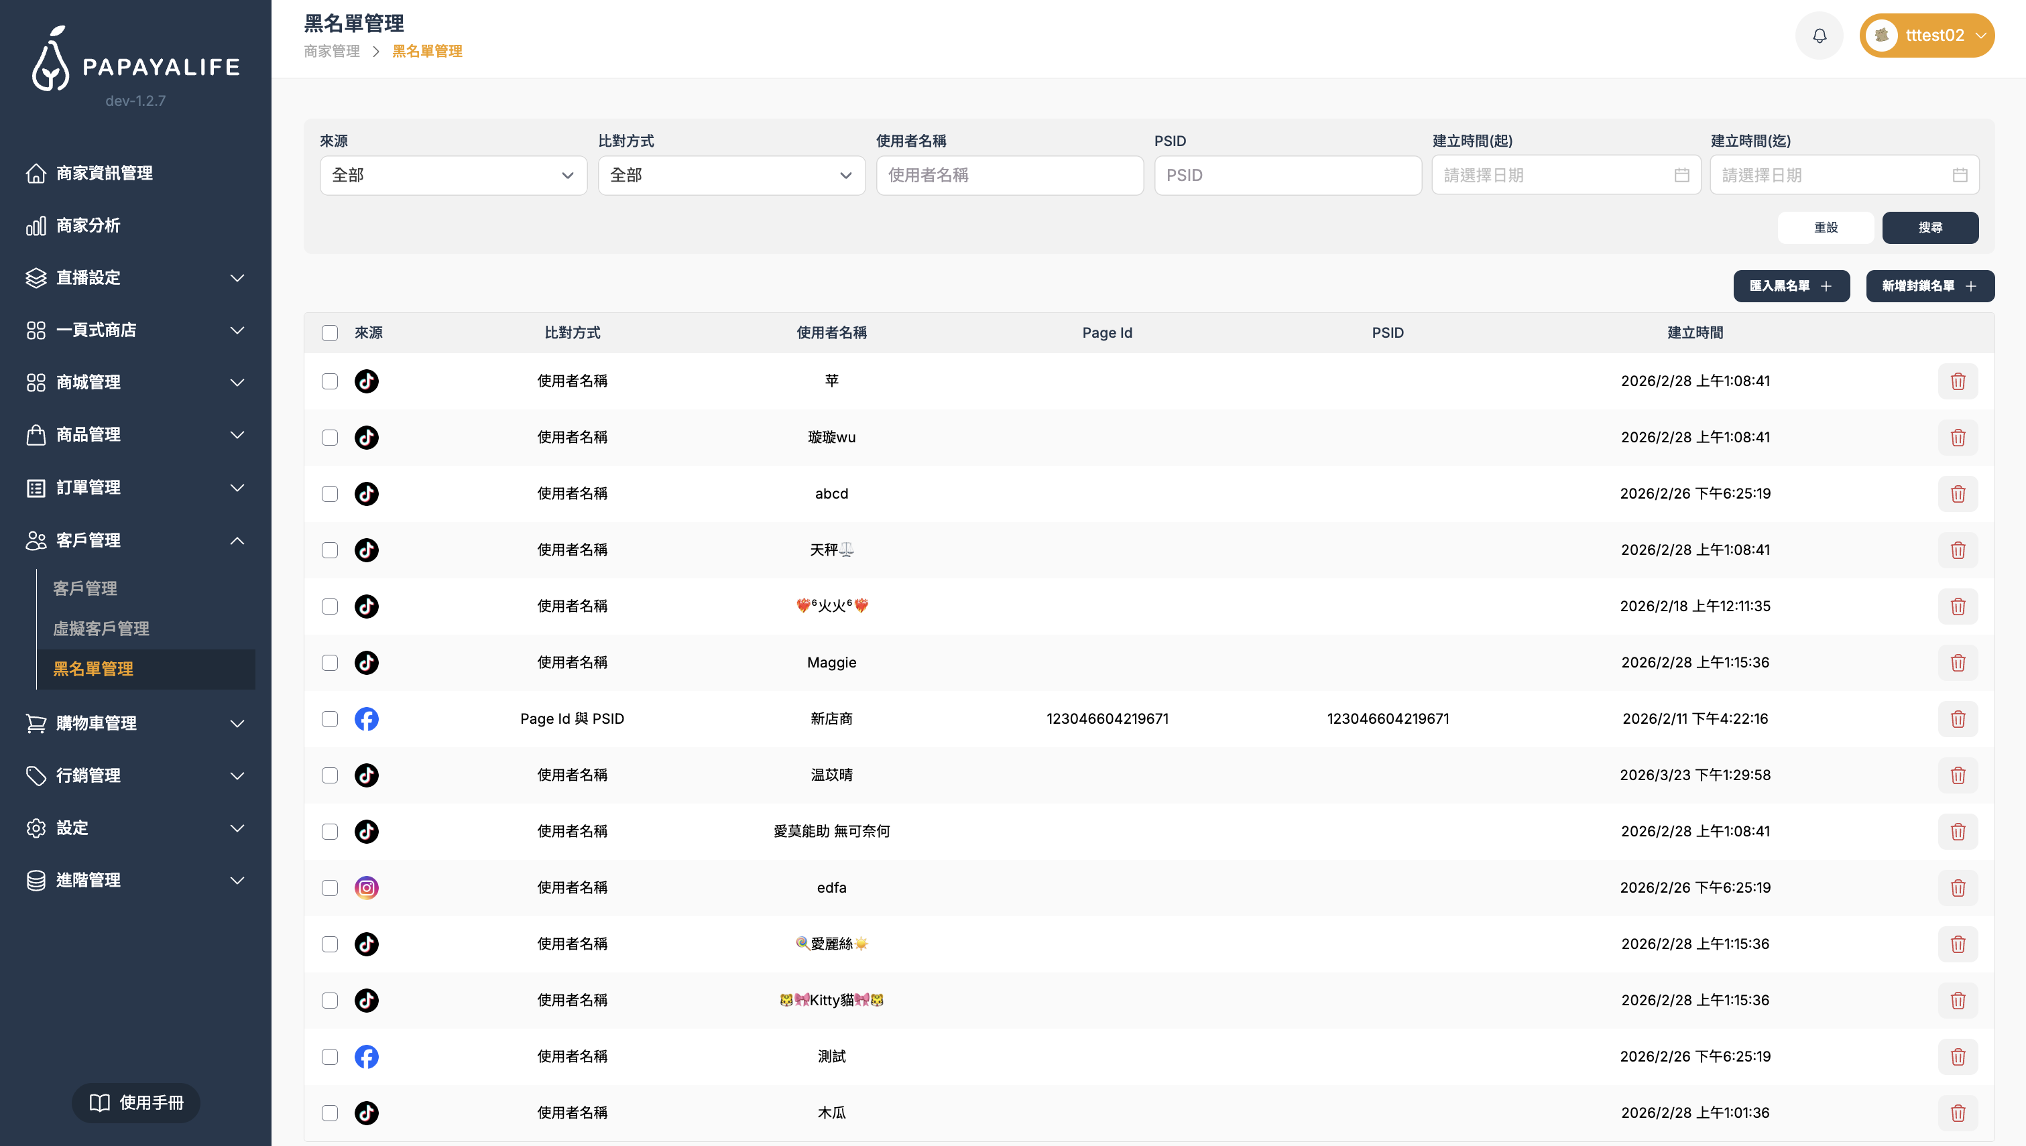Check the box for 璇璇wu row

tap(330, 438)
